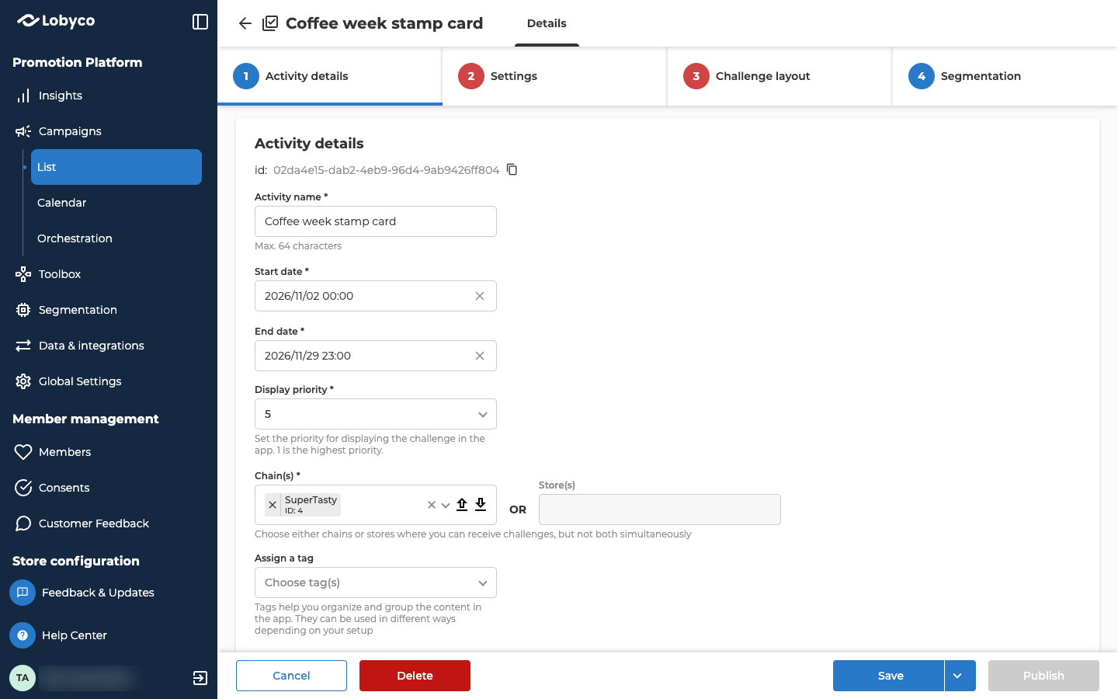Open the Save options dropdown arrow
The width and height of the screenshot is (1118, 699).
960,676
